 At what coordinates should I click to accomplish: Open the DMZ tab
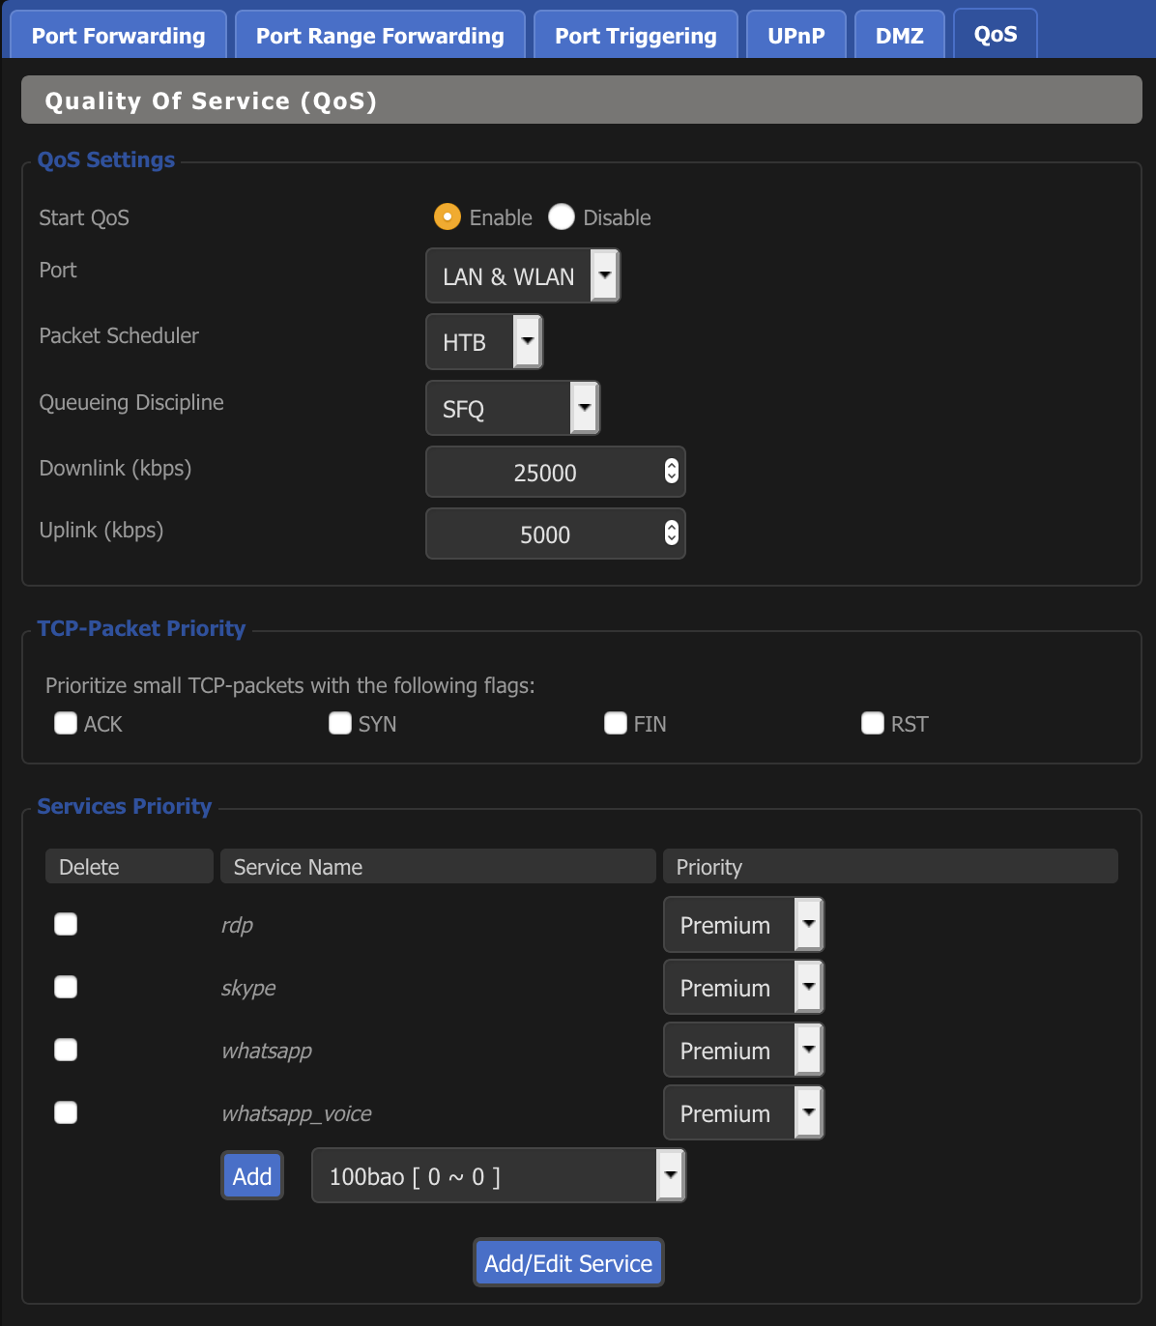899,36
